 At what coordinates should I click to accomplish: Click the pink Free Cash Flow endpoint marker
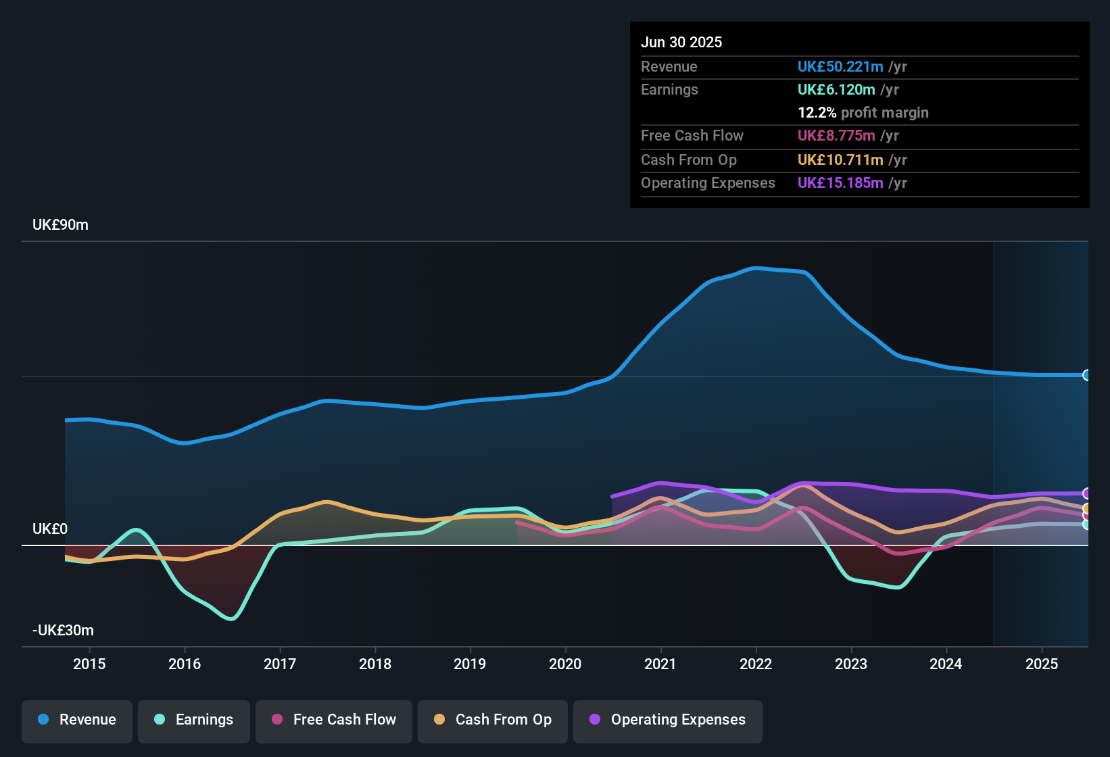click(x=1086, y=516)
